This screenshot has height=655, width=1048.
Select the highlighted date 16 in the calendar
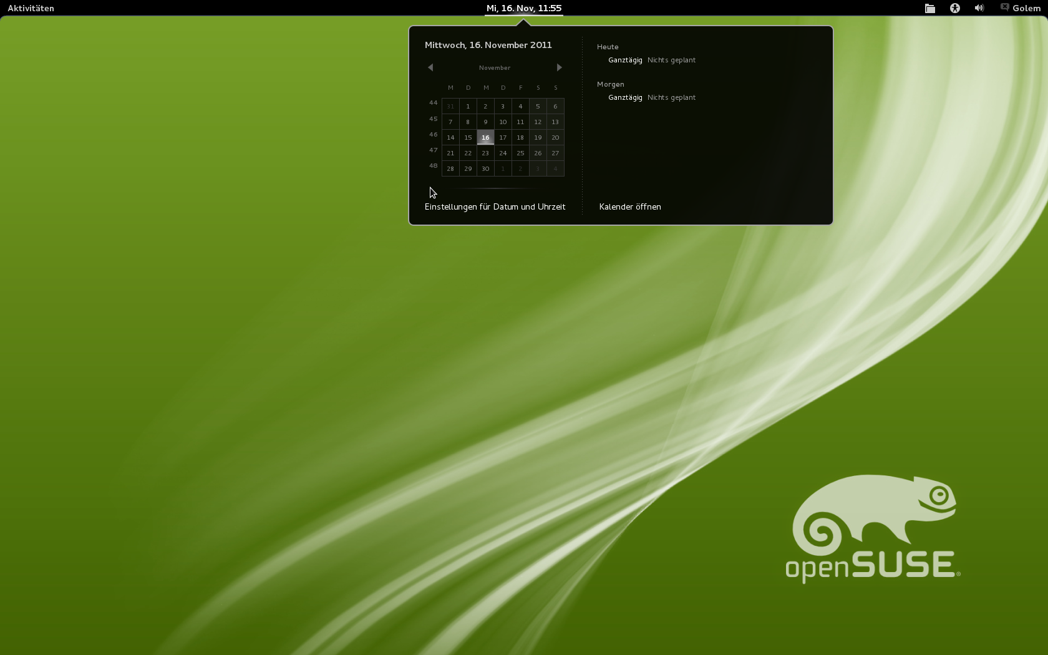[x=485, y=137]
